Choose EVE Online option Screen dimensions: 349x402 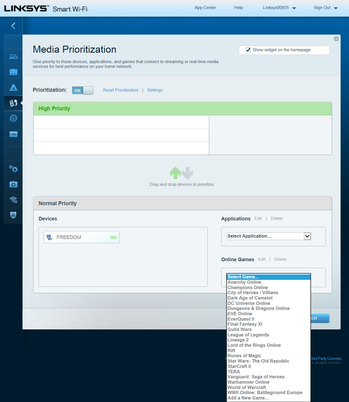(x=269, y=314)
